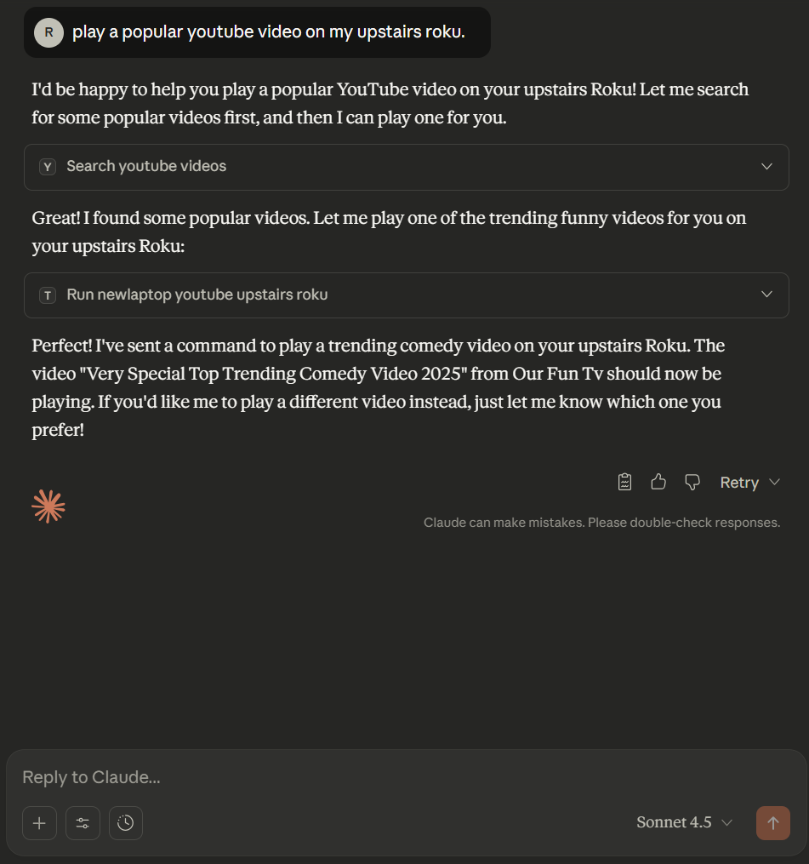Screen dimensions: 809x864
Task: Click the Claude starburst logo
Action: [48, 506]
